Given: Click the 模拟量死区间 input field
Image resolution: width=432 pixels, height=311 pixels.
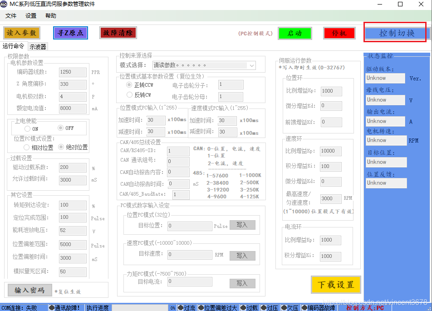Looking at the screenshot, I should [x=73, y=272].
